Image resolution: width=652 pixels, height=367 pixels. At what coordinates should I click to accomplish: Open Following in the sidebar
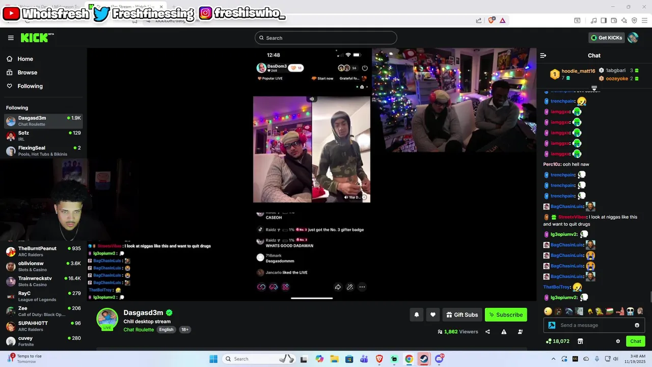point(24,86)
